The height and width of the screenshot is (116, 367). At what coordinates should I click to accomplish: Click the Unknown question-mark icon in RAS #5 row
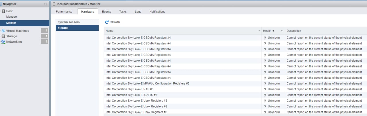[265, 89]
